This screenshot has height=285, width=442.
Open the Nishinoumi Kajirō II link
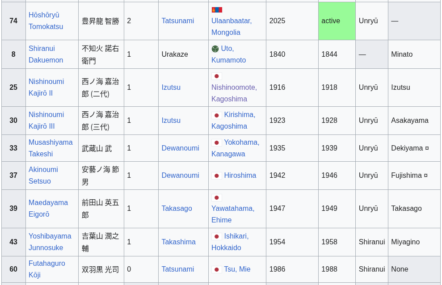tap(46, 87)
